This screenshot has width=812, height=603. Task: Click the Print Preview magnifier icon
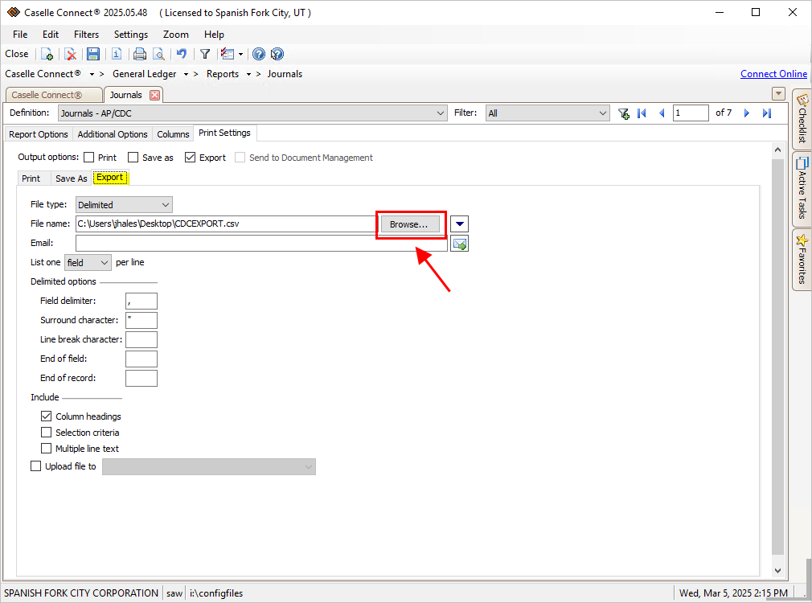click(159, 54)
